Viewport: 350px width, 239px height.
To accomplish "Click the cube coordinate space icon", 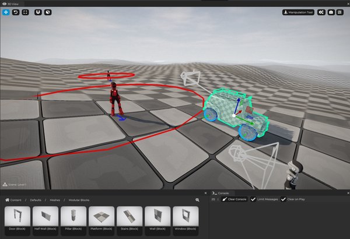I will point(48,12).
